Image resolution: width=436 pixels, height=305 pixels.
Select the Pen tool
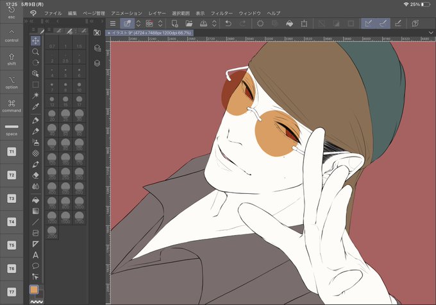(36, 120)
